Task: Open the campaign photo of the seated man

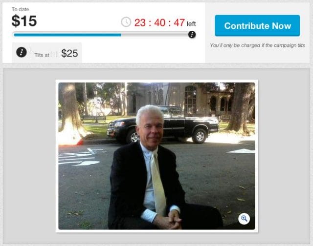Action: [156, 156]
